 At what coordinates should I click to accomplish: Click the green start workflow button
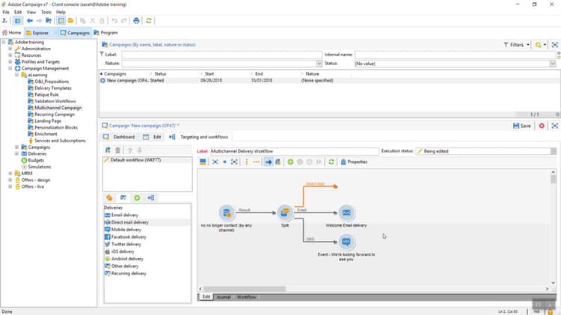290,162
